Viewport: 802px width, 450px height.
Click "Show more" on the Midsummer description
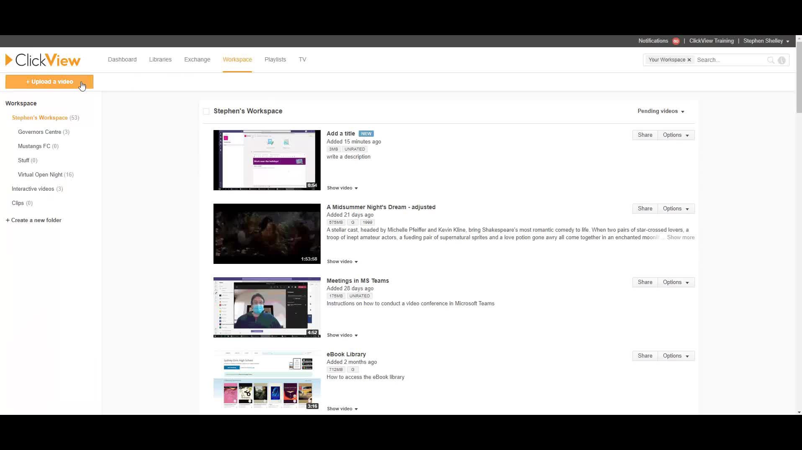[x=680, y=237]
